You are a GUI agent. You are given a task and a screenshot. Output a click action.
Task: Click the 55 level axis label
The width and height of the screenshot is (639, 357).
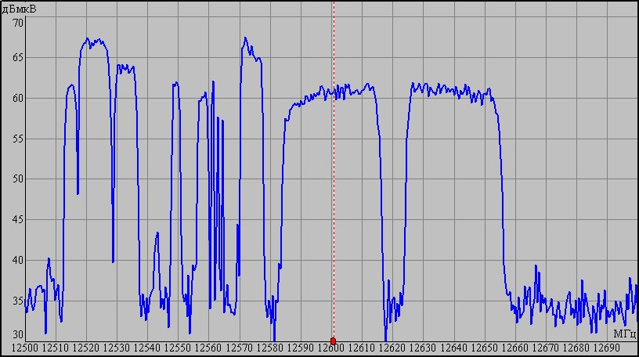[x=18, y=139]
